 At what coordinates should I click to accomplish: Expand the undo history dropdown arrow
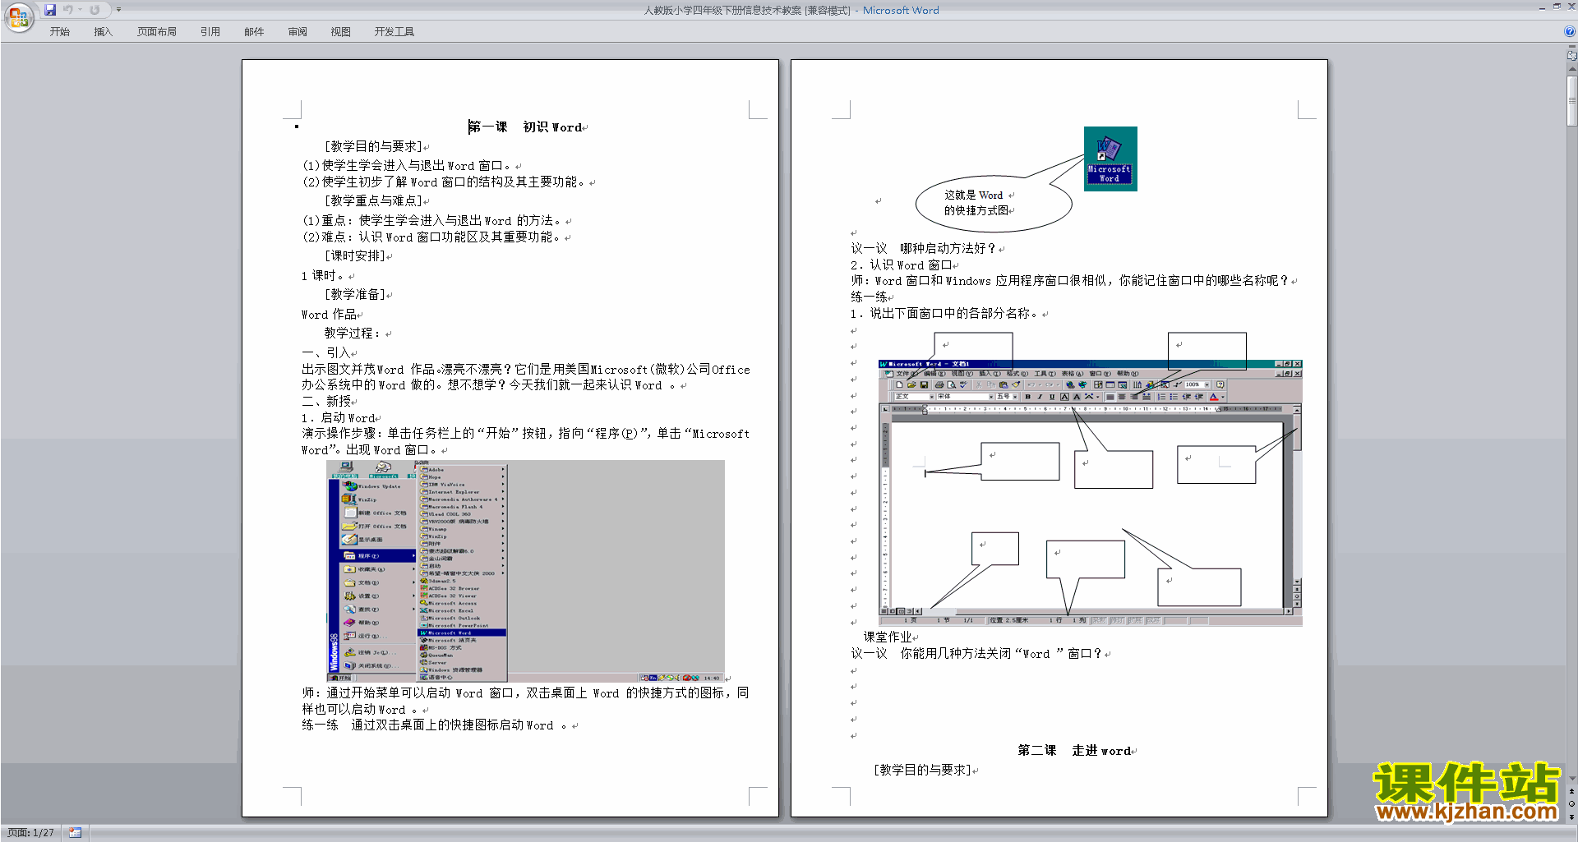point(80,10)
